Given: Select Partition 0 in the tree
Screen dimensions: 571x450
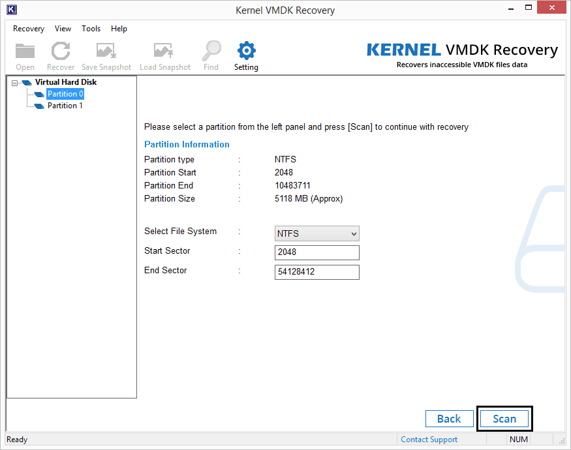Looking at the screenshot, I should 65,94.
